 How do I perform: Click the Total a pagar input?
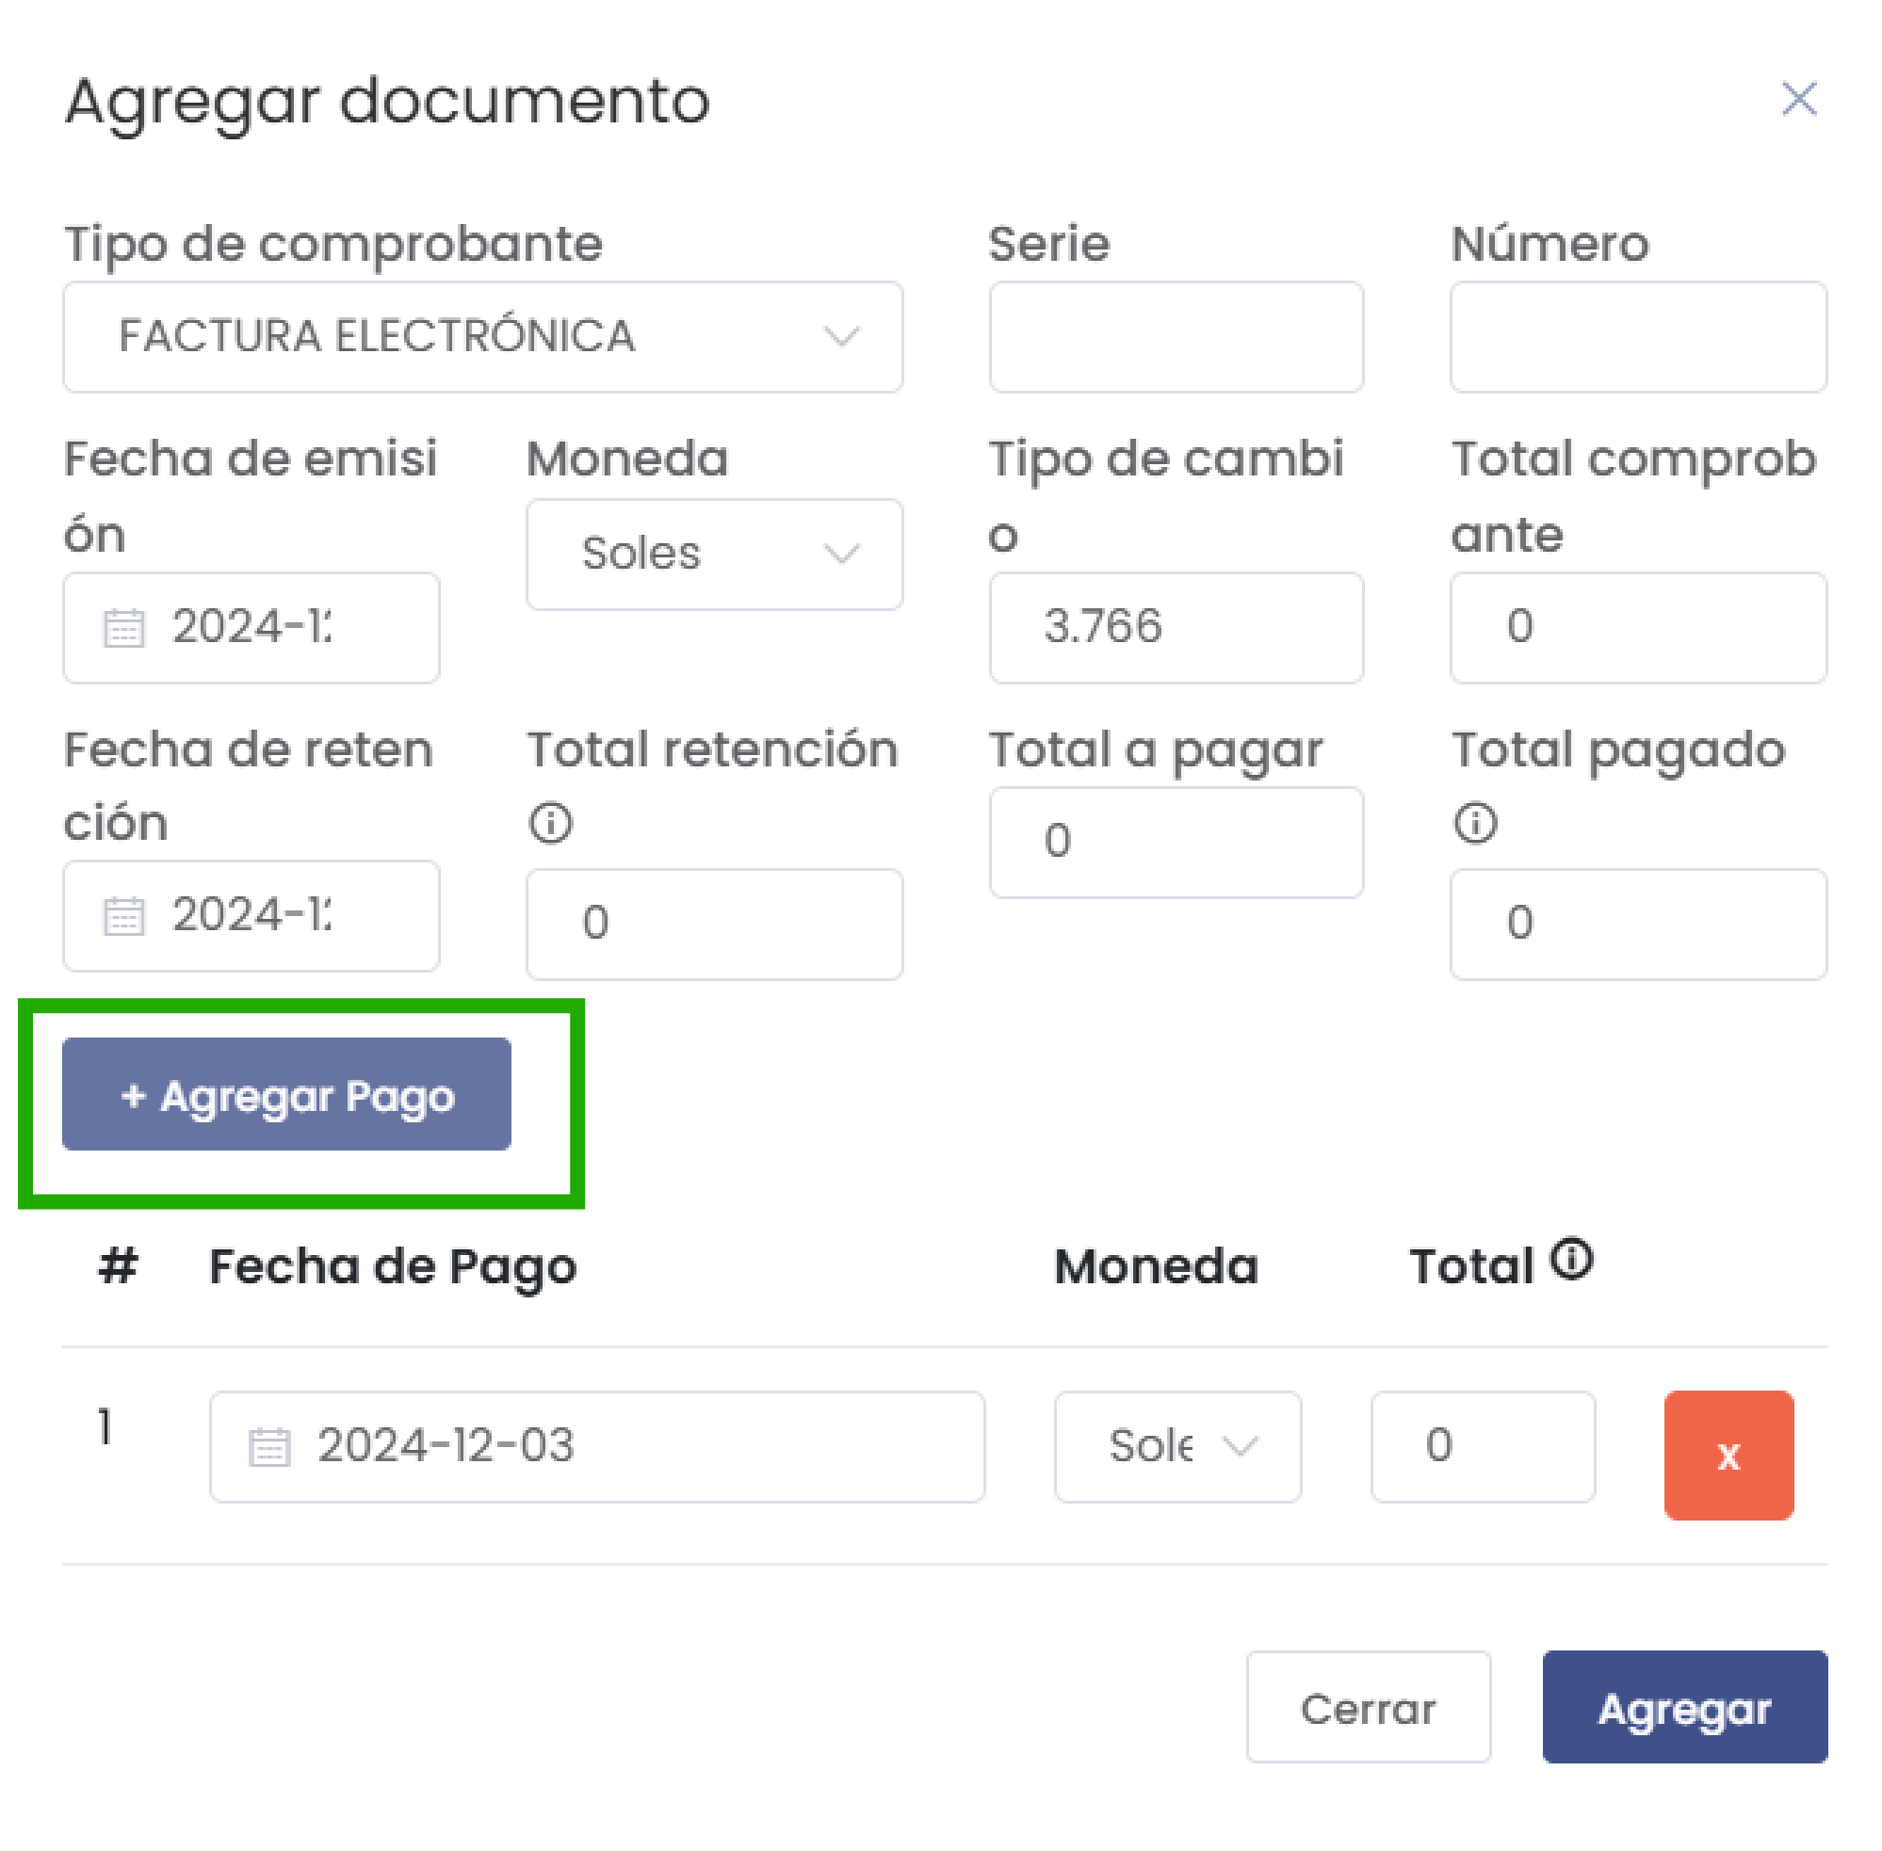pyautogui.click(x=1175, y=842)
